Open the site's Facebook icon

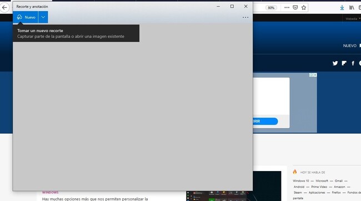point(353,63)
